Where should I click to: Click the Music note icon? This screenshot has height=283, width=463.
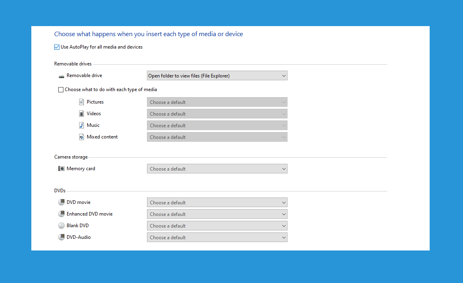pos(82,125)
